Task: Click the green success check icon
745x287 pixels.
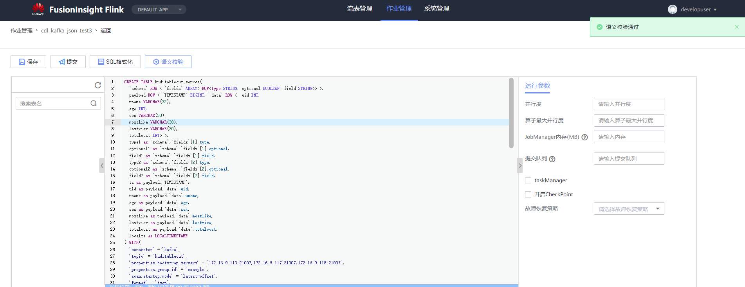Action: (599, 27)
